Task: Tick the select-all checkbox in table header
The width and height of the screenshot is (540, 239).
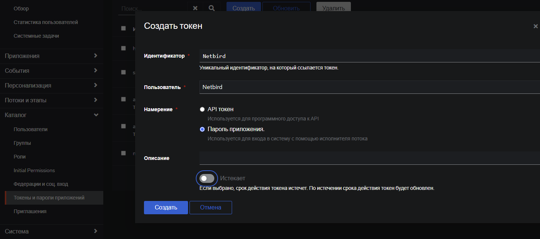Action: (124, 28)
